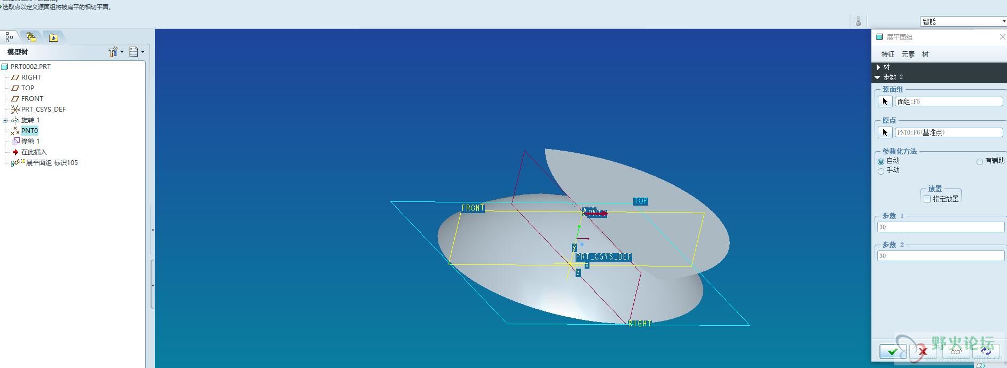This screenshot has height=368, width=1007.
Task: Open the 特征 menu in dialog
Action: pyautogui.click(x=888, y=54)
